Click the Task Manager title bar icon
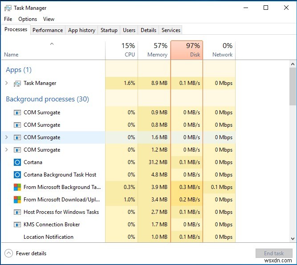Screen dimensions: 297x265 pos(8,8)
